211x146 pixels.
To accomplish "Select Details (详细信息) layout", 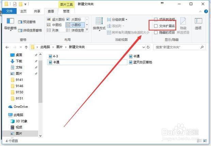I will point(75,30).
